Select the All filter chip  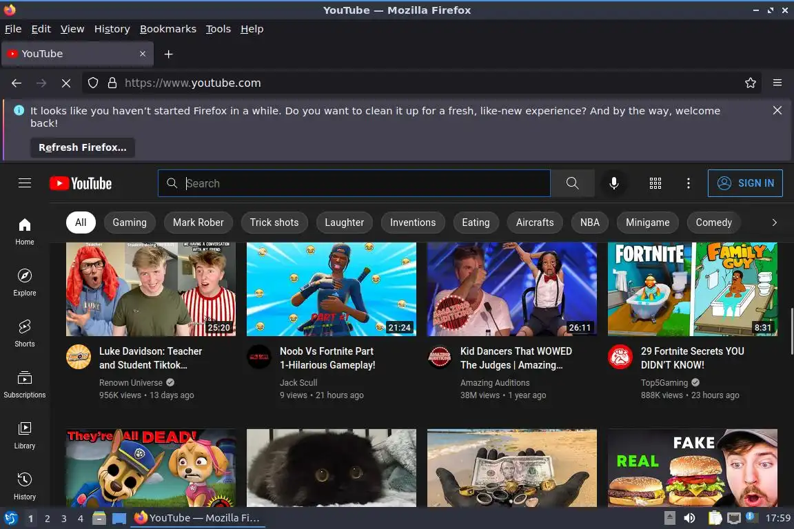pos(81,222)
